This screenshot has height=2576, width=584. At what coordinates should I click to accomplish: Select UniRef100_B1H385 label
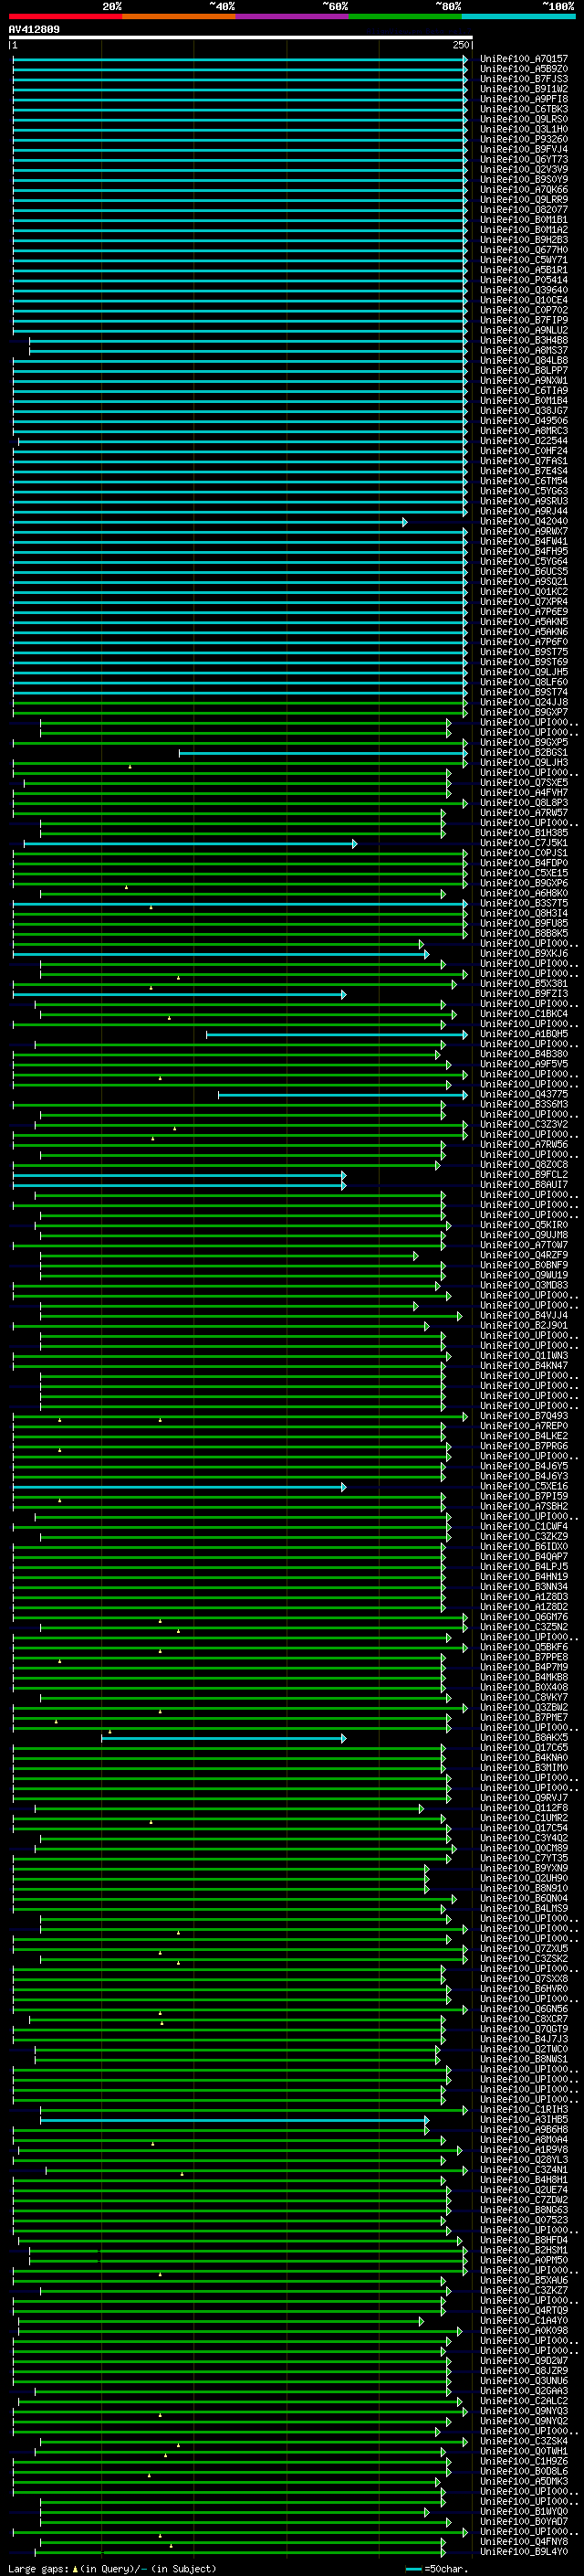[x=524, y=833]
